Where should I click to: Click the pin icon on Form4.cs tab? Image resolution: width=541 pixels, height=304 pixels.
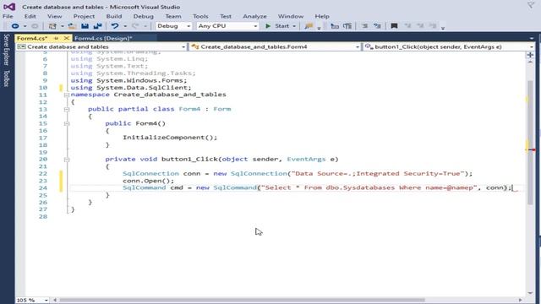[57, 38]
